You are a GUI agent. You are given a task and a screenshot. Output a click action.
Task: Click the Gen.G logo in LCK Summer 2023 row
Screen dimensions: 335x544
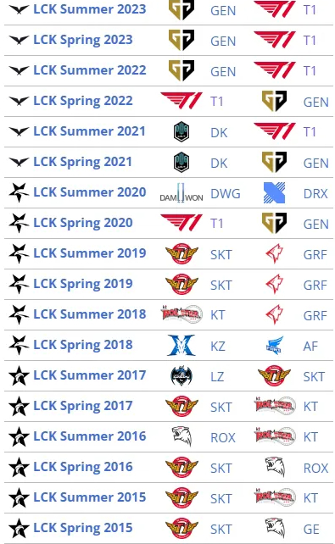click(181, 9)
